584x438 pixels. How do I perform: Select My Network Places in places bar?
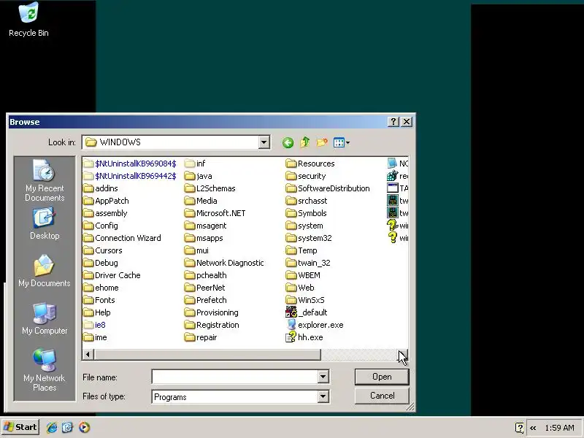click(x=45, y=370)
